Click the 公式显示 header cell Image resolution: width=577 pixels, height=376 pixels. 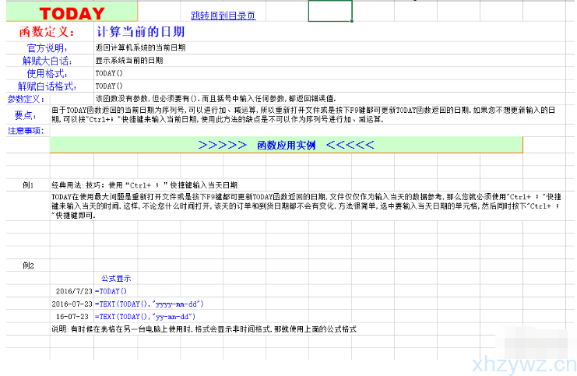[116, 278]
